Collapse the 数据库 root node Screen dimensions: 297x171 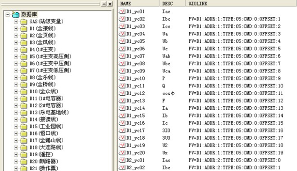tap(8, 15)
